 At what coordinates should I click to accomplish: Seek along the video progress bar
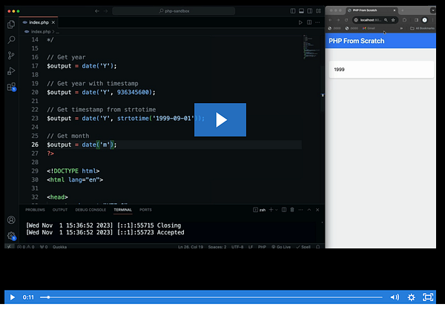(211, 297)
